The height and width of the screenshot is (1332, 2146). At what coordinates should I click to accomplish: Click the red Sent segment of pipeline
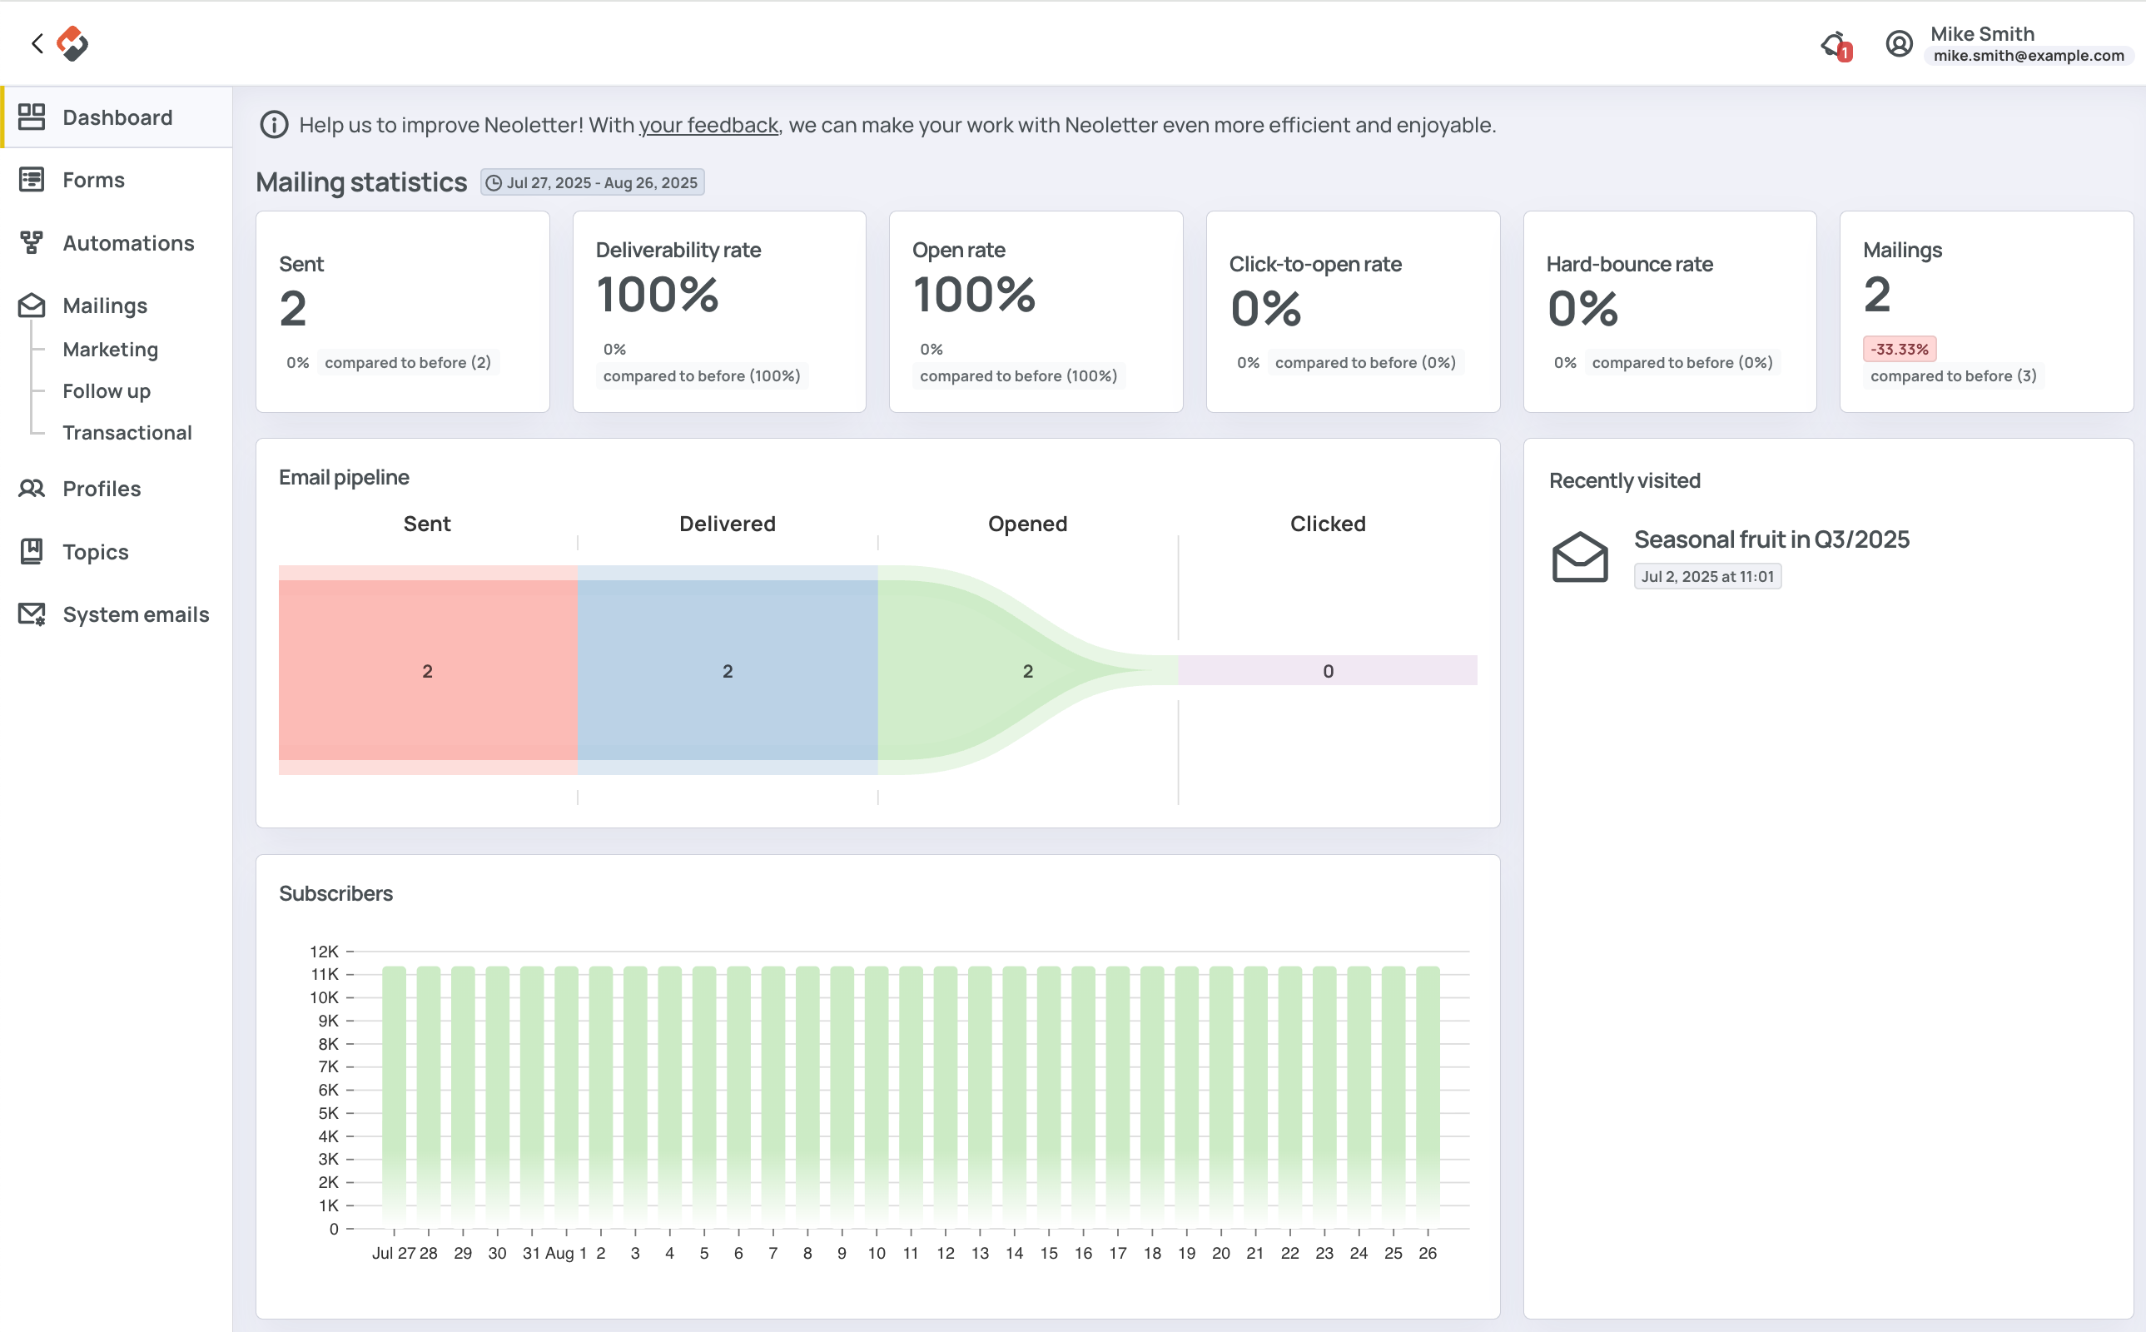[x=428, y=670]
